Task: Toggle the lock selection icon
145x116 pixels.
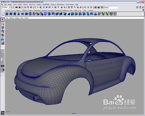Action: (61, 7)
